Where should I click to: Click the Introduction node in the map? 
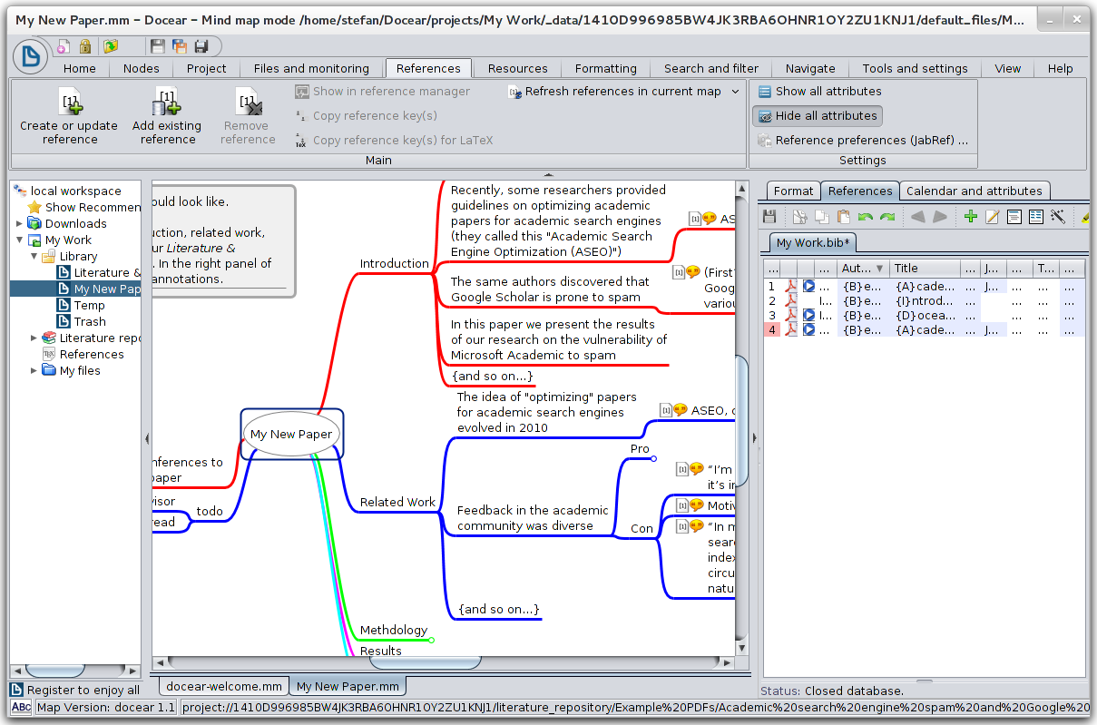(x=395, y=263)
